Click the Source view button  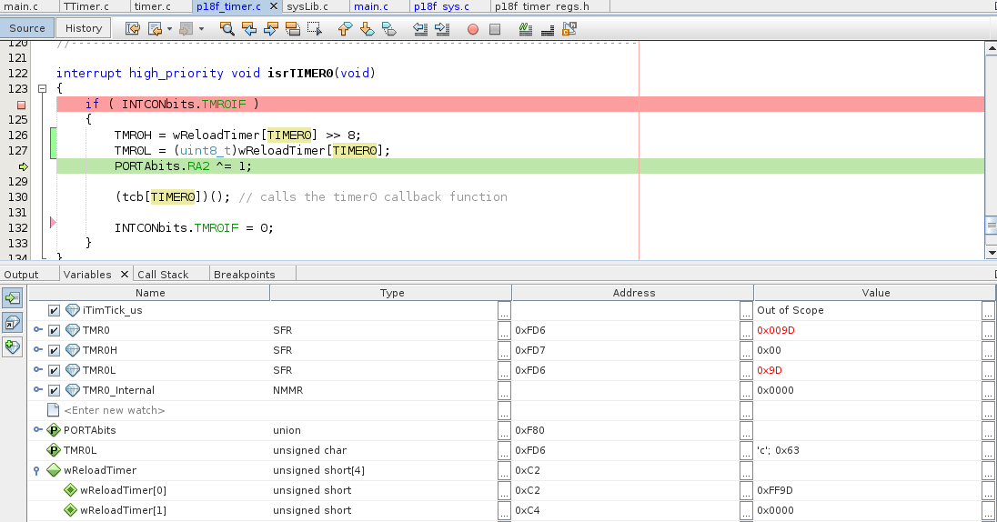tap(26, 28)
